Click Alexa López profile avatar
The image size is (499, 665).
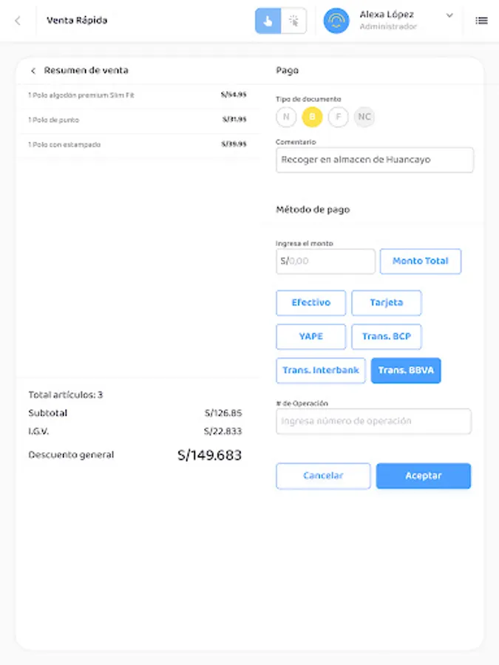[336, 21]
